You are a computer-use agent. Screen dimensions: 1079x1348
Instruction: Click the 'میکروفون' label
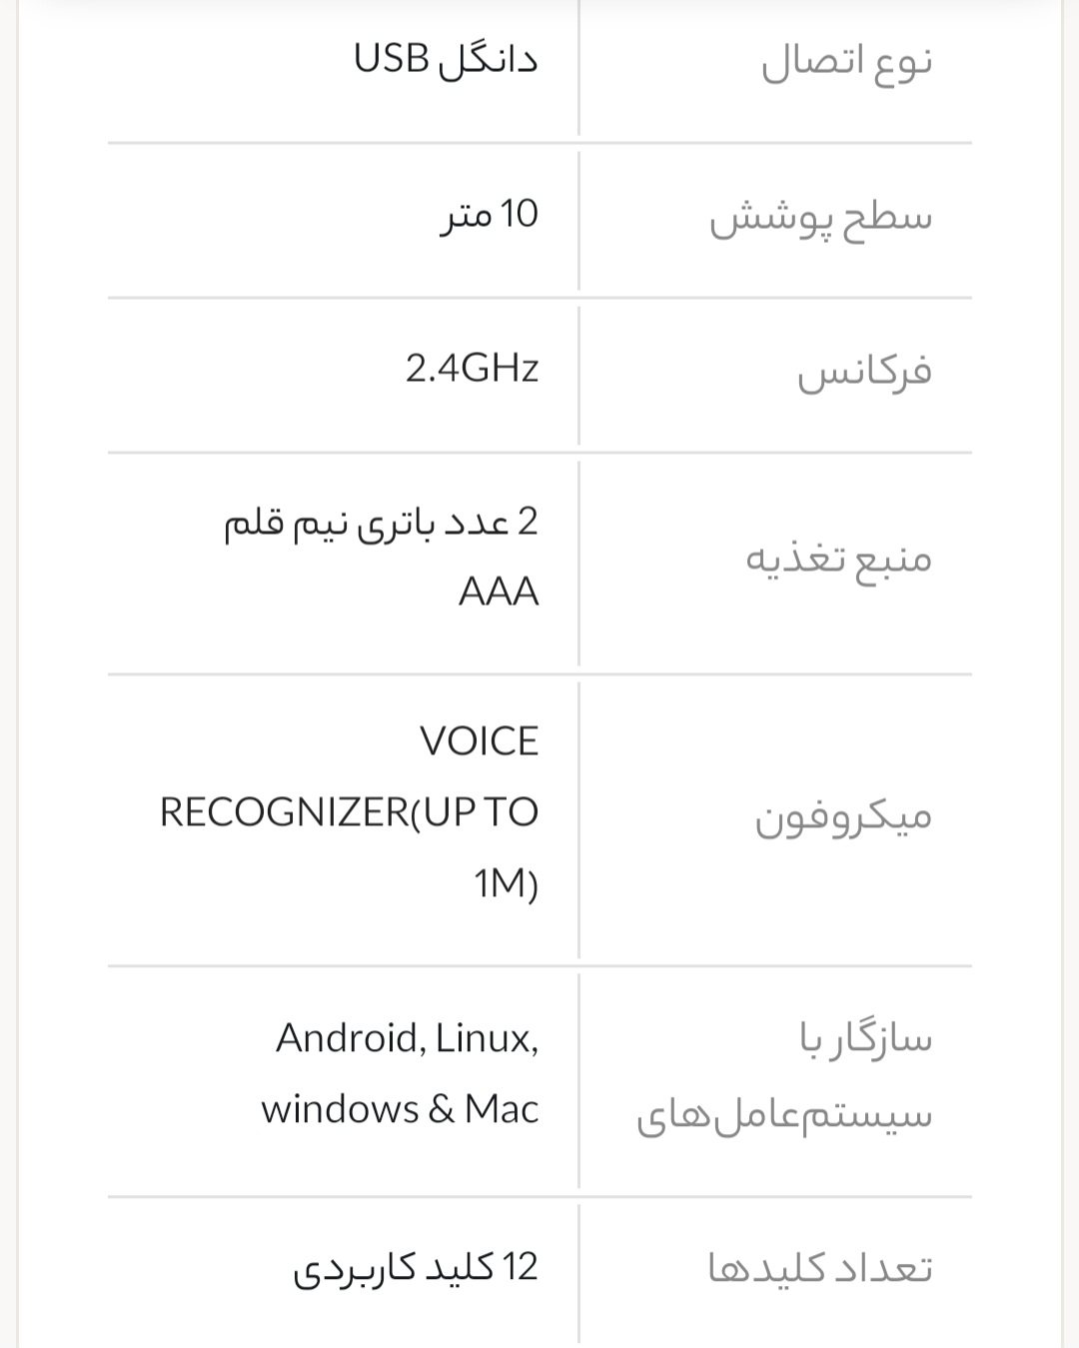click(843, 818)
